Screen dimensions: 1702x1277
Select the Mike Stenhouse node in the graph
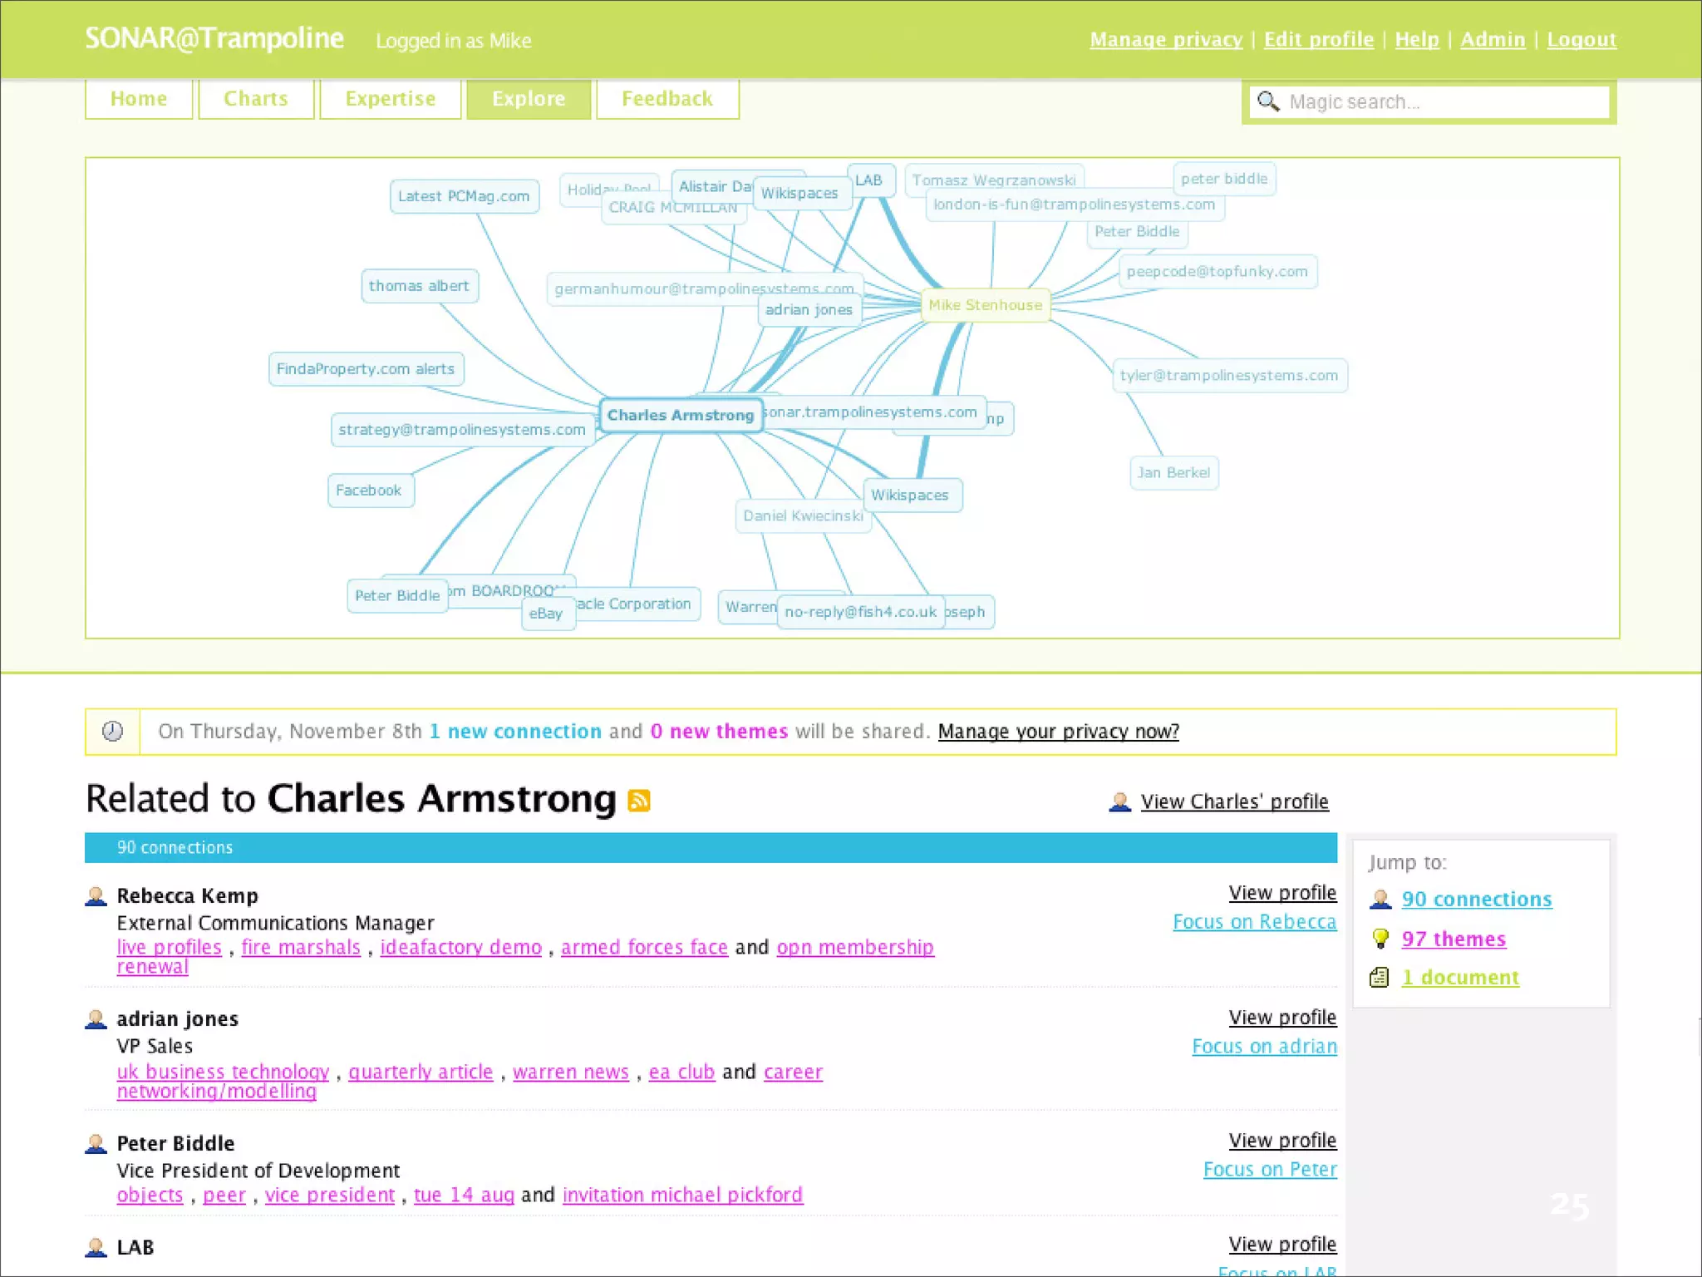click(x=985, y=305)
